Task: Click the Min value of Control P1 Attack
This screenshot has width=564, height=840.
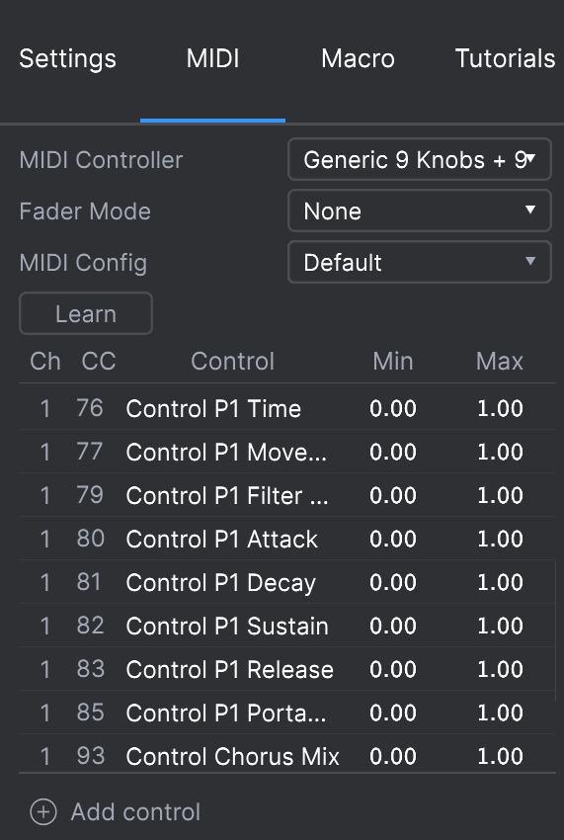Action: click(x=393, y=539)
